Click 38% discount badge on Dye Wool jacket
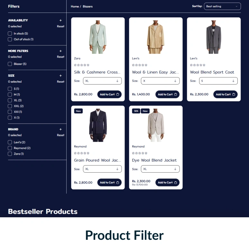Image resolution: width=249 pixels, height=252 pixels. coord(136,111)
